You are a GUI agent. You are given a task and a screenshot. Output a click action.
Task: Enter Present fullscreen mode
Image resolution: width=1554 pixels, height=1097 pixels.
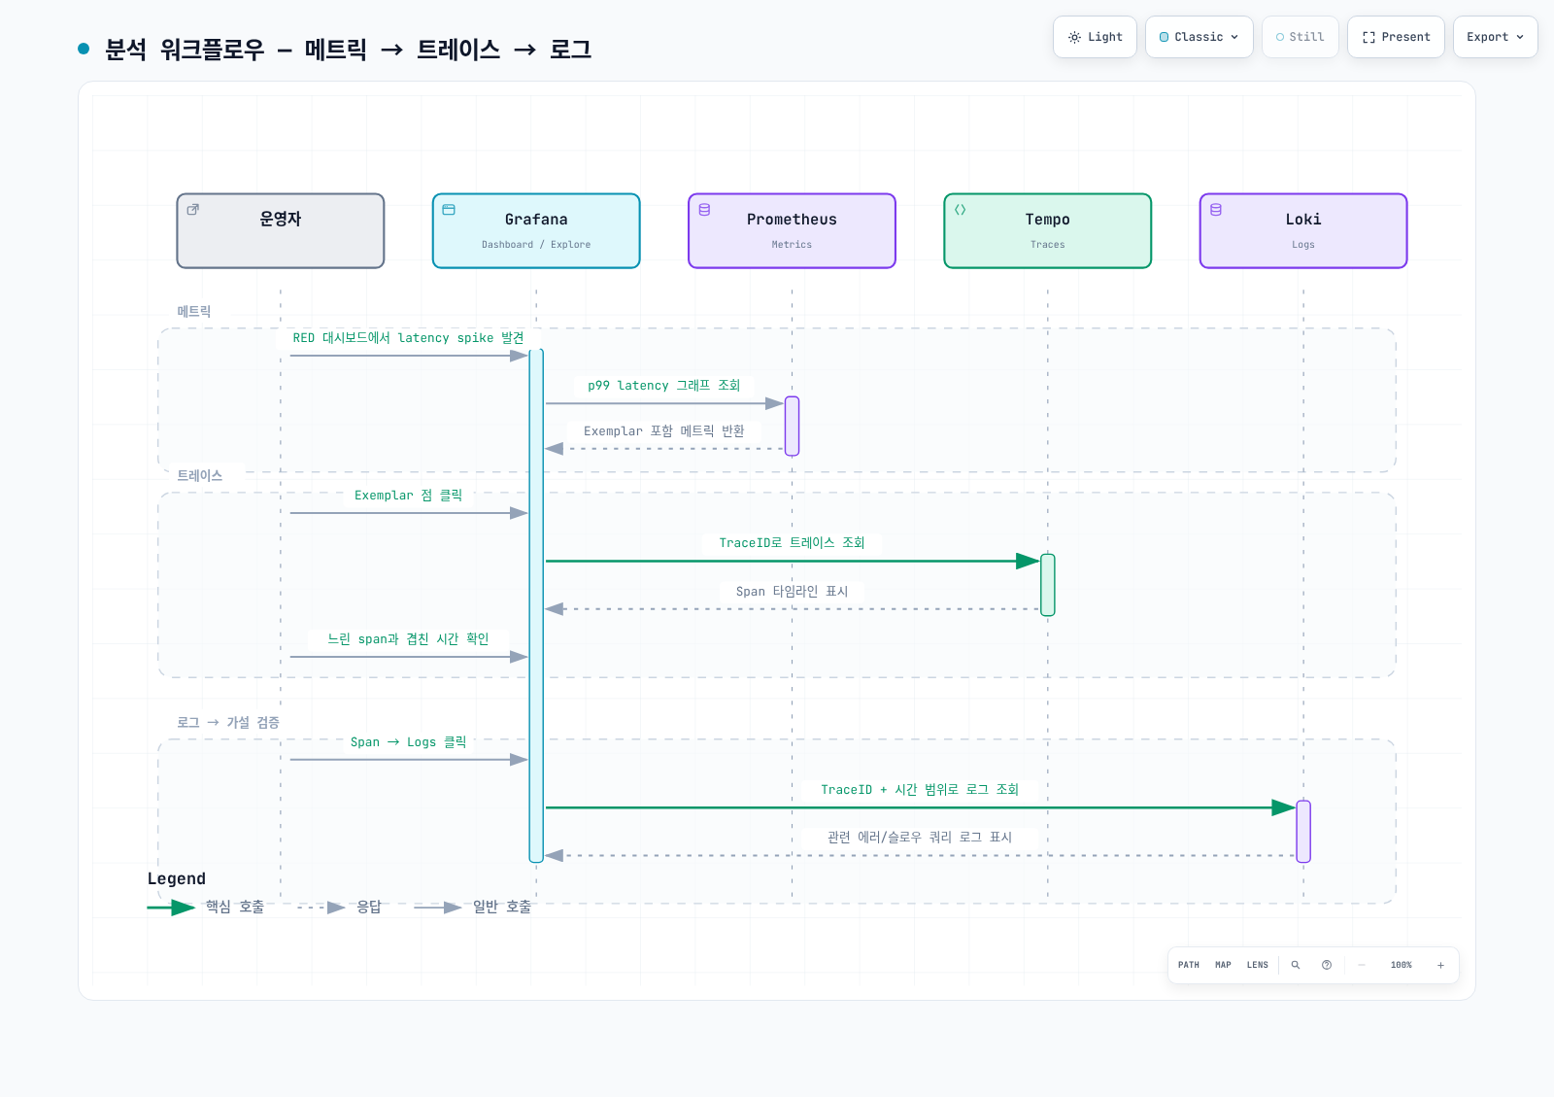pos(1396,37)
